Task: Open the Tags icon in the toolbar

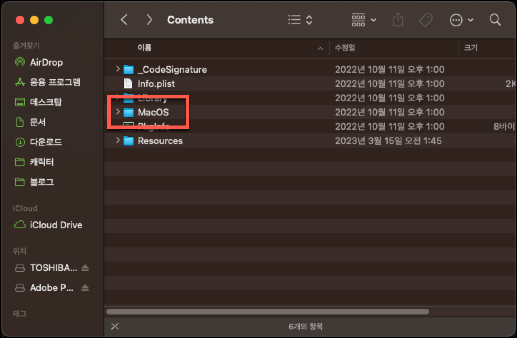Action: [426, 20]
